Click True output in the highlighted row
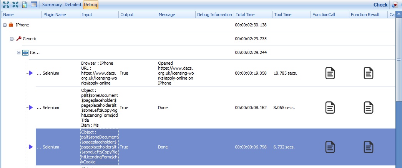The image size is (402, 168). [124, 147]
